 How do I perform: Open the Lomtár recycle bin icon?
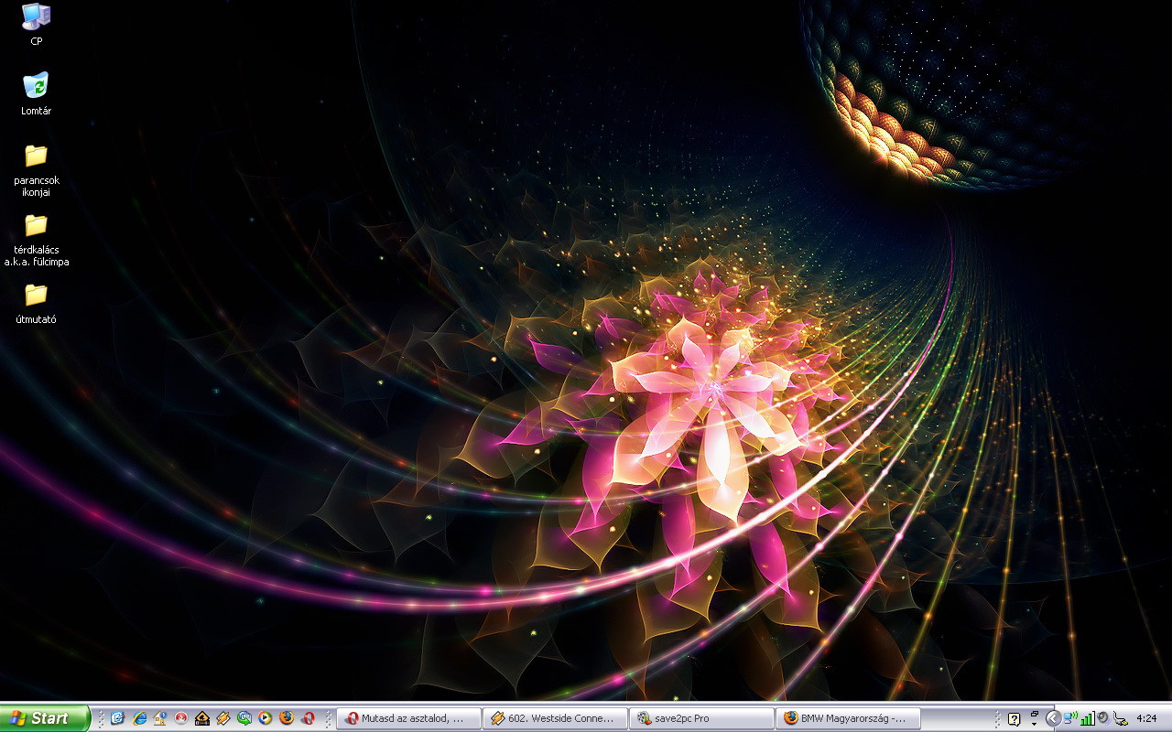pos(36,93)
